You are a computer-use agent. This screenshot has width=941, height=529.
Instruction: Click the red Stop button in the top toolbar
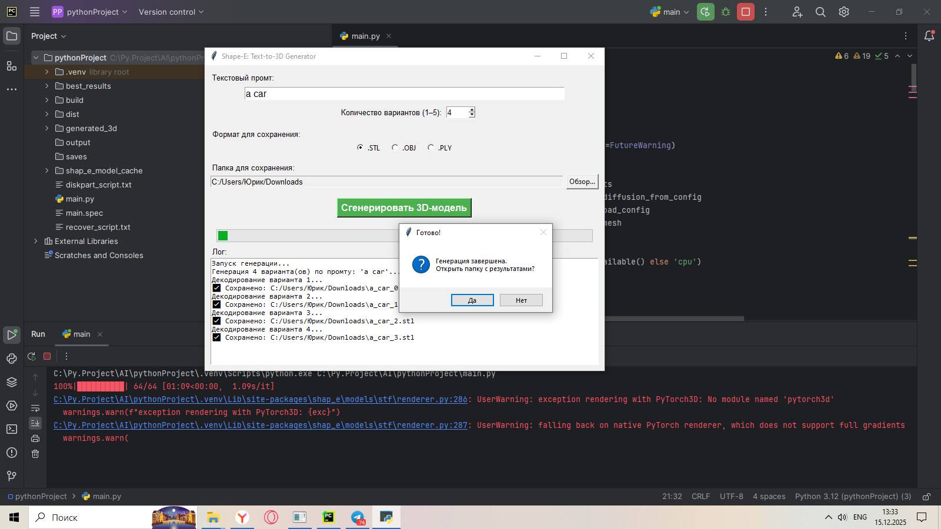point(746,12)
